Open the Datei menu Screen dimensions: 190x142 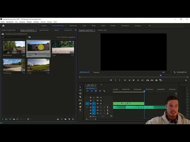click(3, 22)
